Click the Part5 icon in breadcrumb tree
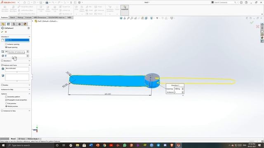Viewport: 264px width, 148px height. (36, 21)
